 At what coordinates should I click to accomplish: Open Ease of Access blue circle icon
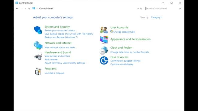[x=104, y=60]
